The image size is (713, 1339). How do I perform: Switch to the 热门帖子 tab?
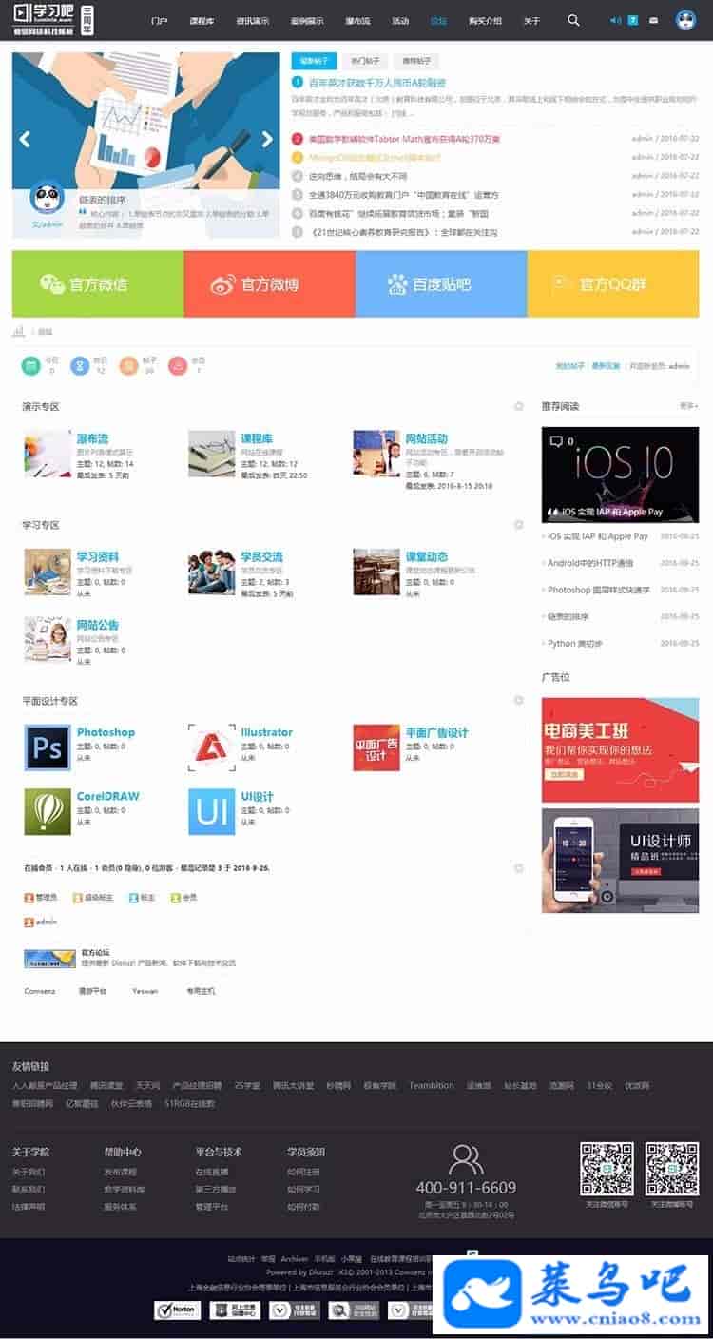(363, 62)
